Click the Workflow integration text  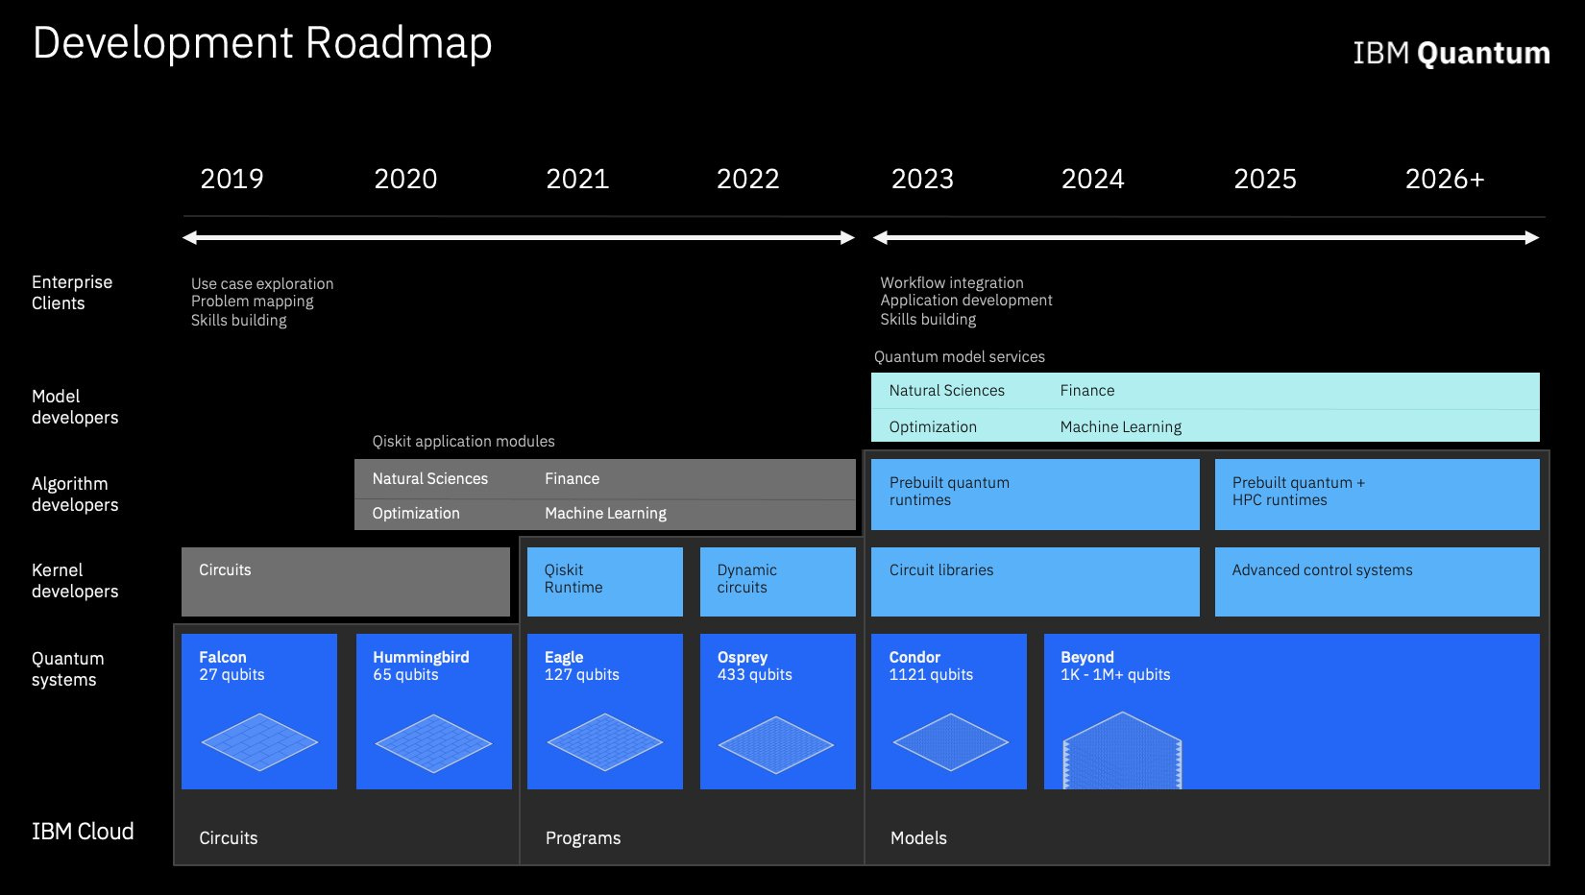[952, 283]
